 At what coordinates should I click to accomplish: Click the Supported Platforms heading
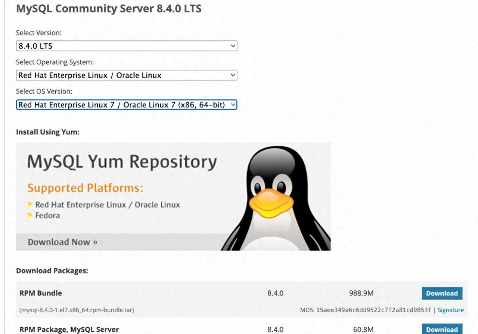pos(84,188)
